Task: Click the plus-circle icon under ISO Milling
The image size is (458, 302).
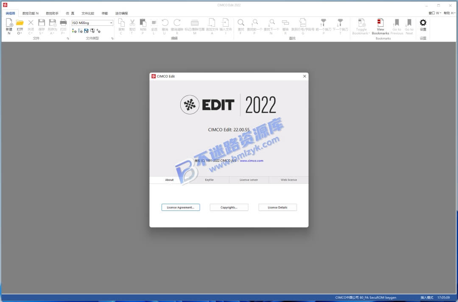Action: coord(98,30)
